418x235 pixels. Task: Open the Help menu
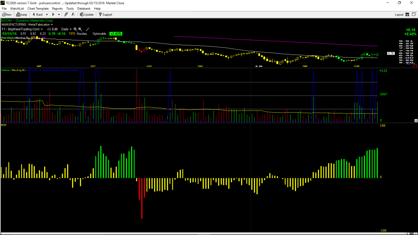97,9
